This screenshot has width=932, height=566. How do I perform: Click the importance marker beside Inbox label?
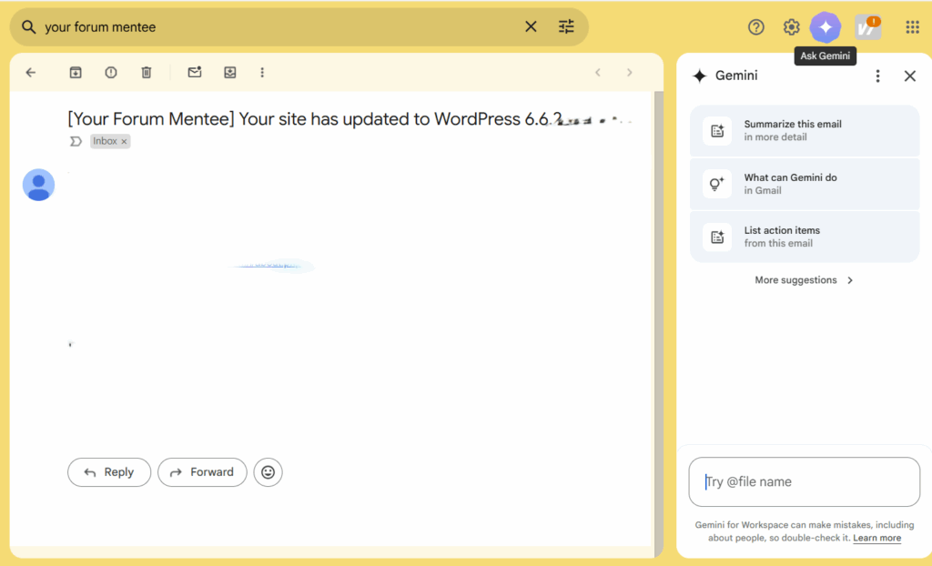click(x=76, y=142)
